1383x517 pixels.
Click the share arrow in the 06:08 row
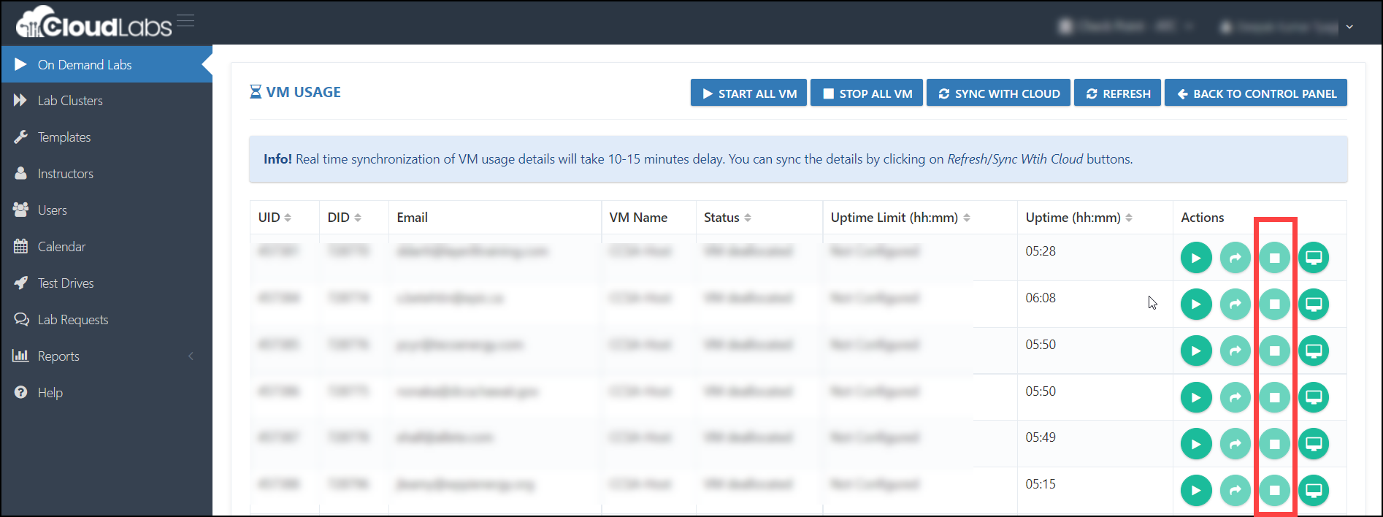point(1235,305)
